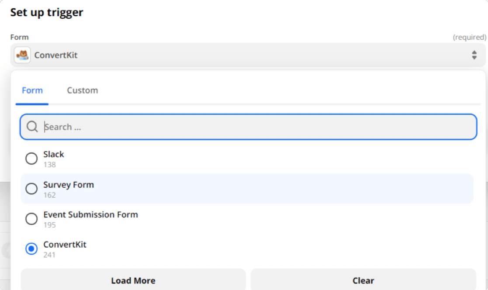The width and height of the screenshot is (488, 290).
Task: Click the 'ConvertKit' label in the list
Action: pos(65,244)
